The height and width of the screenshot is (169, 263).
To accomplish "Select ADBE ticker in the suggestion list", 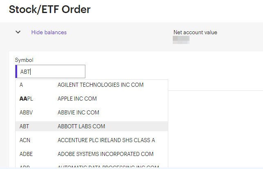I will click(26, 154).
